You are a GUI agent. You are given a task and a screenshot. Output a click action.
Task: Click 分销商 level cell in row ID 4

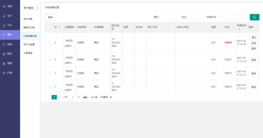point(80,43)
